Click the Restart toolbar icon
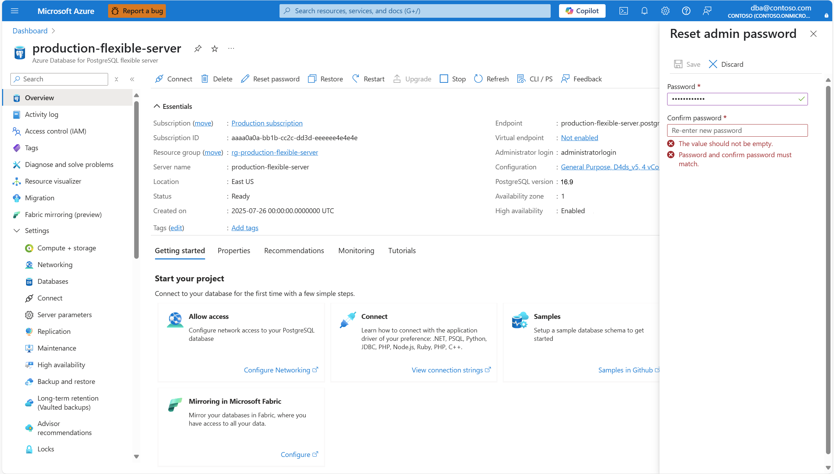 356,79
